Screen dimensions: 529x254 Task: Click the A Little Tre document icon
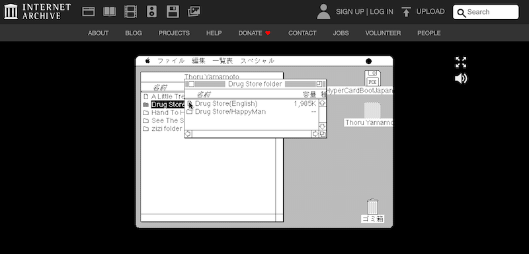[145, 97]
